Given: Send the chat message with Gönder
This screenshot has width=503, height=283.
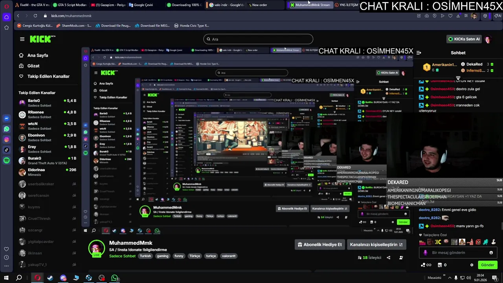Looking at the screenshot, I should coord(488,265).
